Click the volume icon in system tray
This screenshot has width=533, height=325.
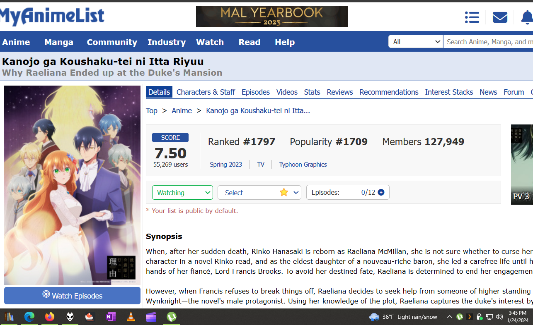pos(499,317)
